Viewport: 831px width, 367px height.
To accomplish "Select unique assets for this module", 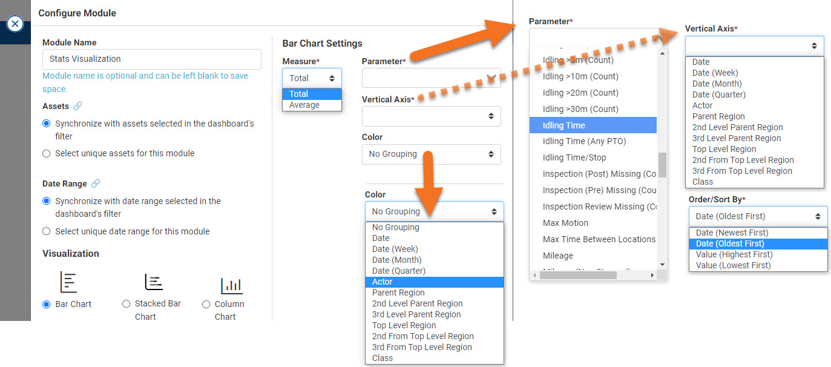I will coord(47,153).
